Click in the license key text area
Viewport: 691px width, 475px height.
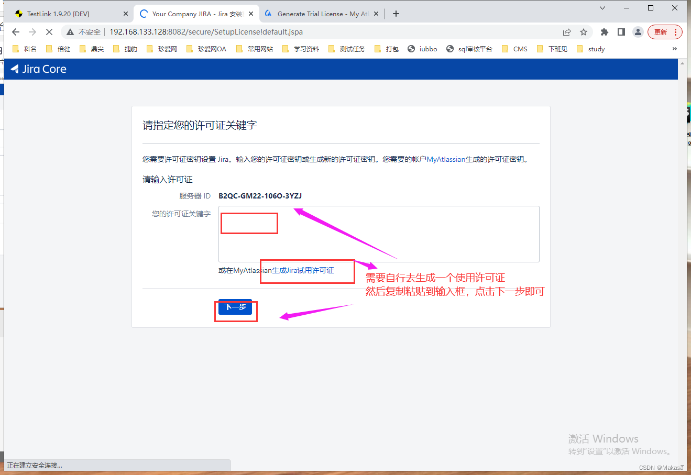[x=379, y=234]
